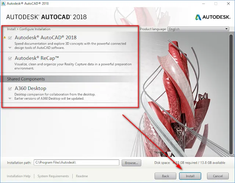
Task: Uncheck the Autodesk AutoCAD 2018 checkbox
Action: pos(10,37)
